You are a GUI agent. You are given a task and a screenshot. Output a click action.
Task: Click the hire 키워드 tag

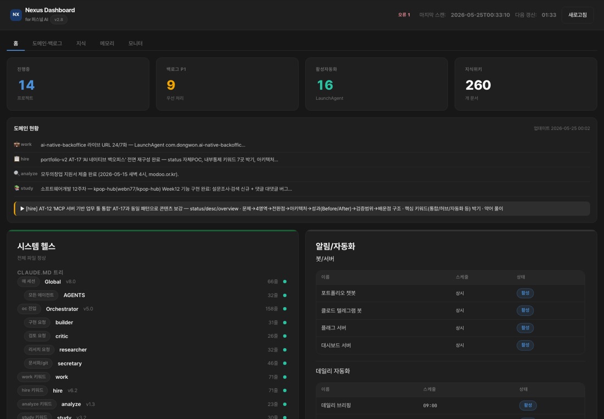(32, 390)
